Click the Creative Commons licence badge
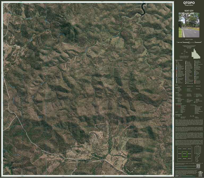 pyautogui.click(x=177, y=176)
